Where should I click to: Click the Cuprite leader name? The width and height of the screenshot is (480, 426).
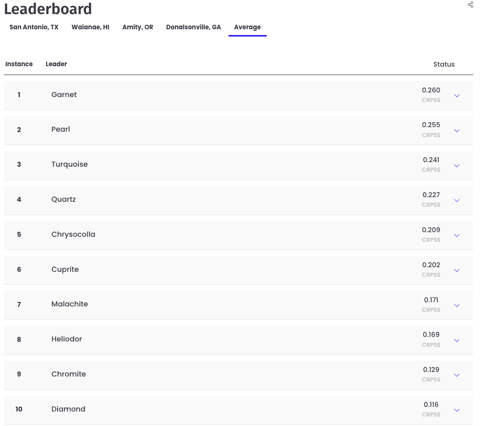click(65, 269)
